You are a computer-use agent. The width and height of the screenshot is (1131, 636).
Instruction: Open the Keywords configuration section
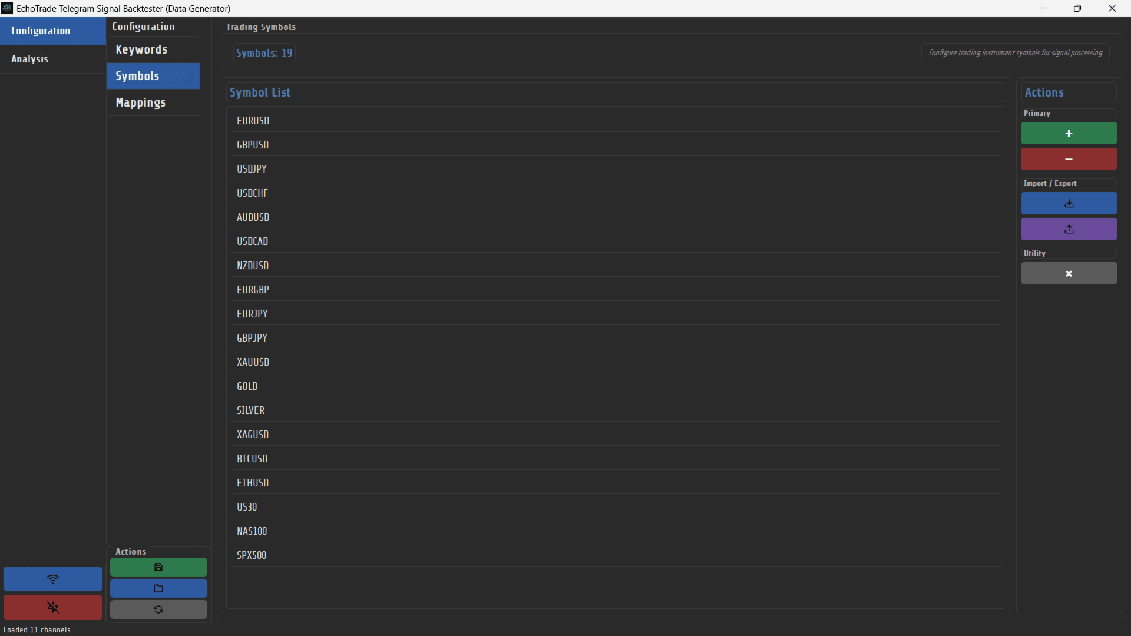[x=153, y=49]
